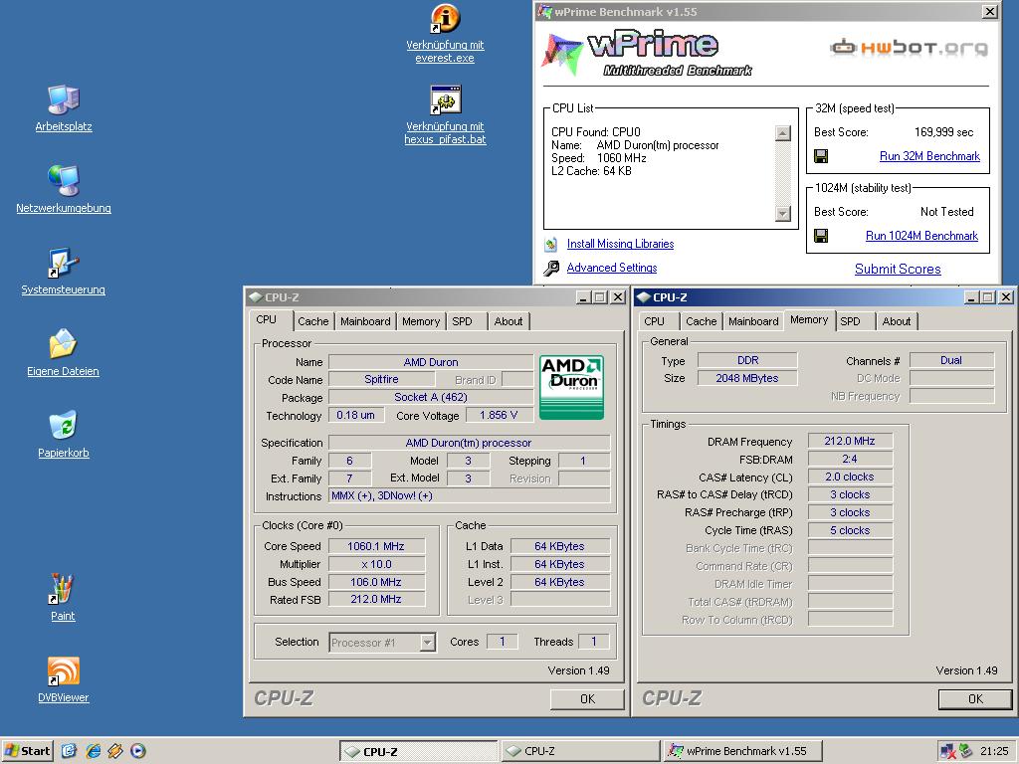Switch to CPU tab in right CPU-Z
This screenshot has width=1019, height=764.
pyautogui.click(x=655, y=321)
